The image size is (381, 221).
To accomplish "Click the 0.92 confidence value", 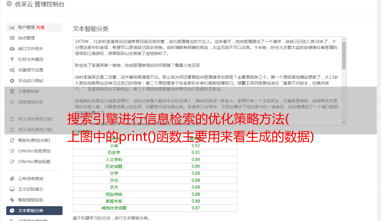I will point(196,146).
